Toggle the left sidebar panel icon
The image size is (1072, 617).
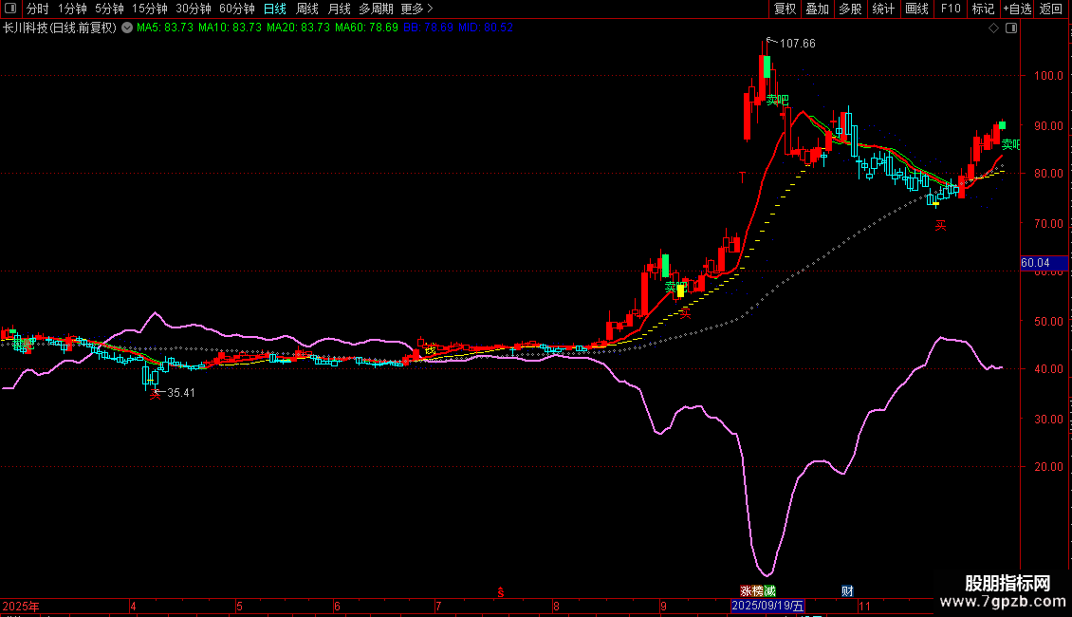coord(10,9)
